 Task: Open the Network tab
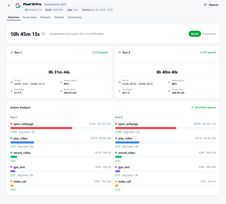click(45, 17)
